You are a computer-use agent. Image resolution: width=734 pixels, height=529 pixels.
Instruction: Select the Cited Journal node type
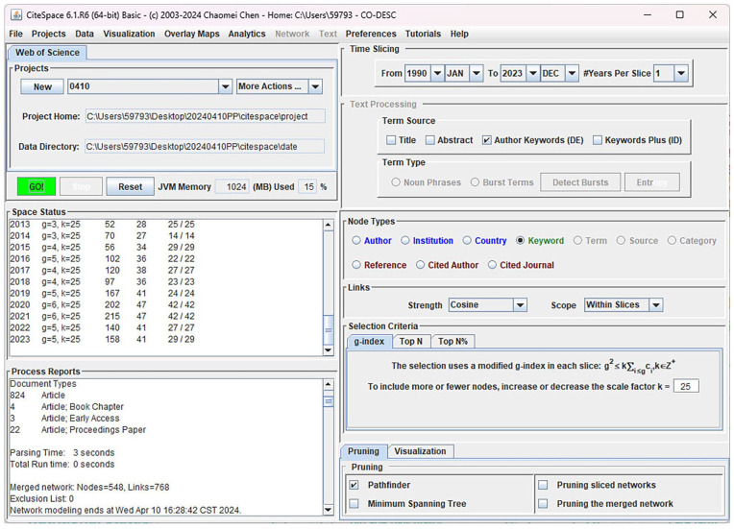(493, 265)
